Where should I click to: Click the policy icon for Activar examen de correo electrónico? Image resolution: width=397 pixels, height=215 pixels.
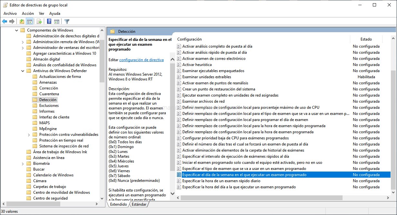[x=179, y=59]
